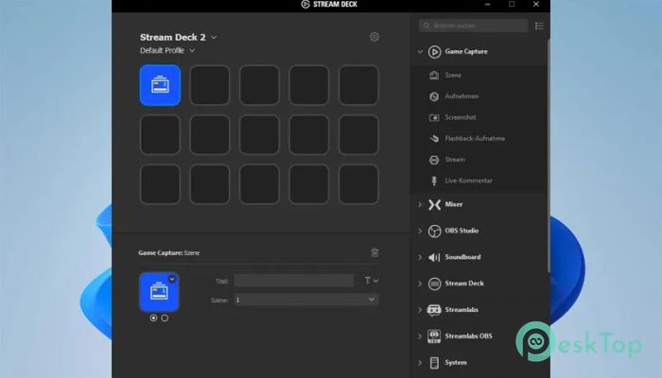662x378 pixels.
Task: Click the Screenshot action icon
Action: click(434, 117)
